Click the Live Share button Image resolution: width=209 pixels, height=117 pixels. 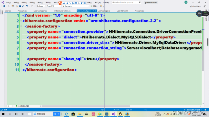(195, 6)
